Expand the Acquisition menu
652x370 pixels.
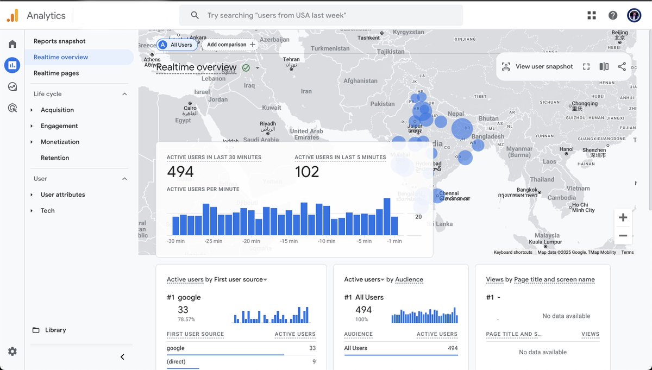(32, 110)
